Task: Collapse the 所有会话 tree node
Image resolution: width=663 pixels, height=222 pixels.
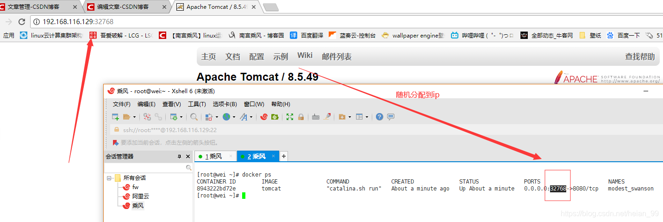Action: point(109,178)
